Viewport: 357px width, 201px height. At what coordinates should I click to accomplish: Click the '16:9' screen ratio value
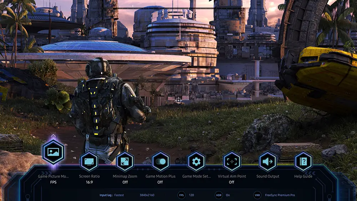pyautogui.click(x=89, y=182)
